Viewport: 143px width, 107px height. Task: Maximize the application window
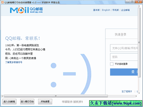[132, 2]
